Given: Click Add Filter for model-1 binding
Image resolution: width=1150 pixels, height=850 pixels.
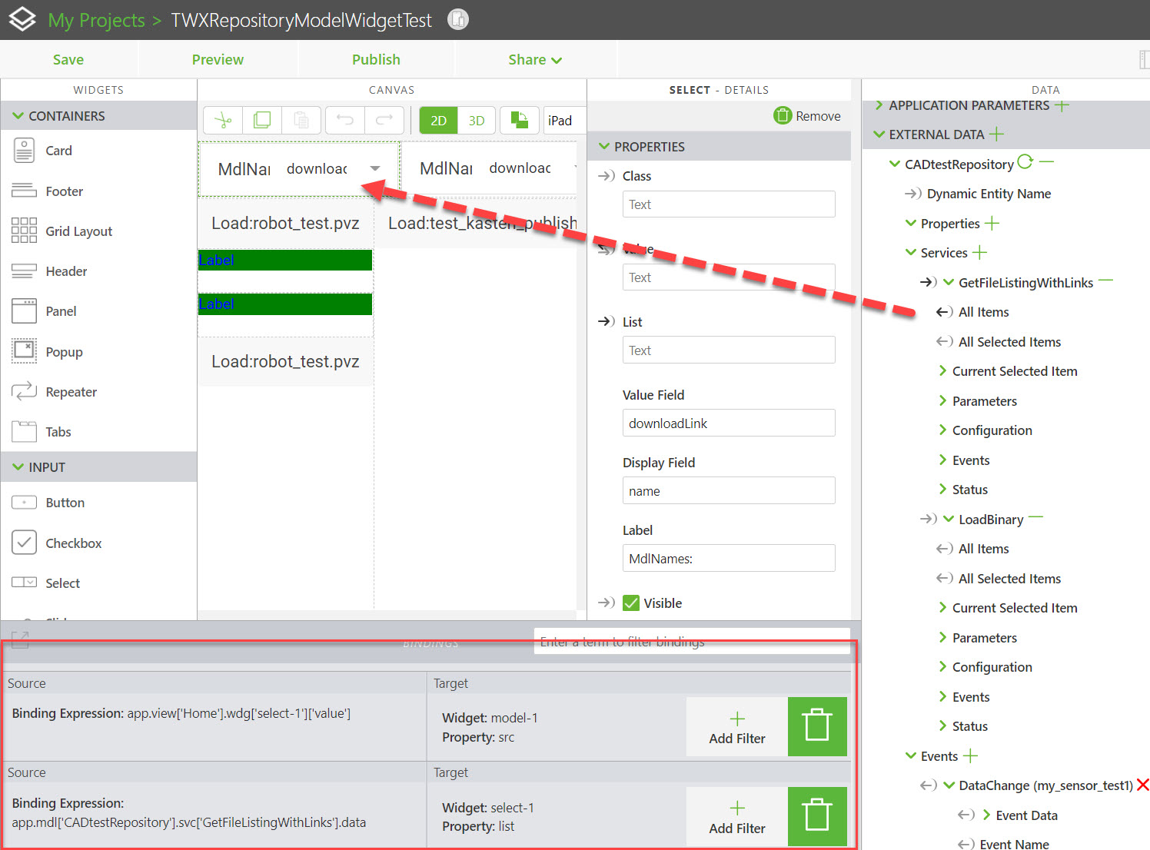Looking at the screenshot, I should (736, 727).
